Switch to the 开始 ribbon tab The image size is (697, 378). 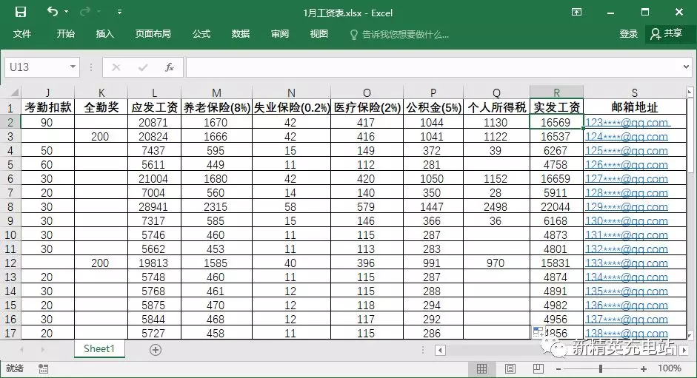point(66,34)
